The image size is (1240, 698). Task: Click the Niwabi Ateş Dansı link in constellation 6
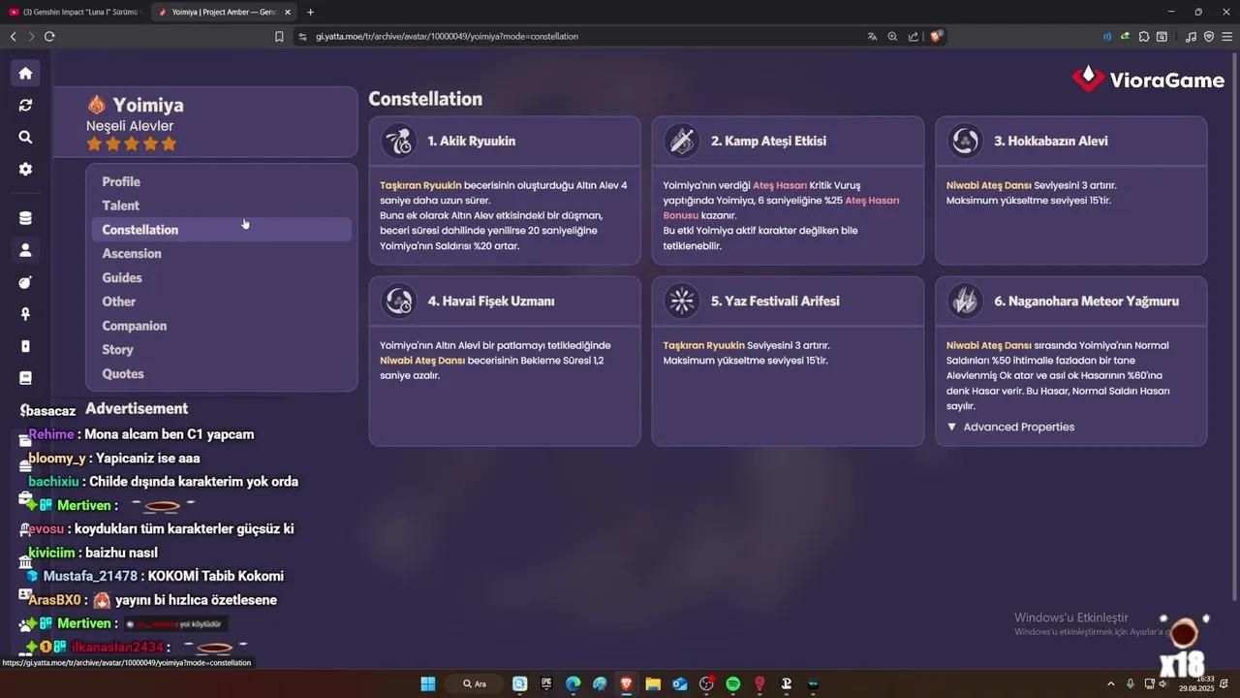(989, 345)
